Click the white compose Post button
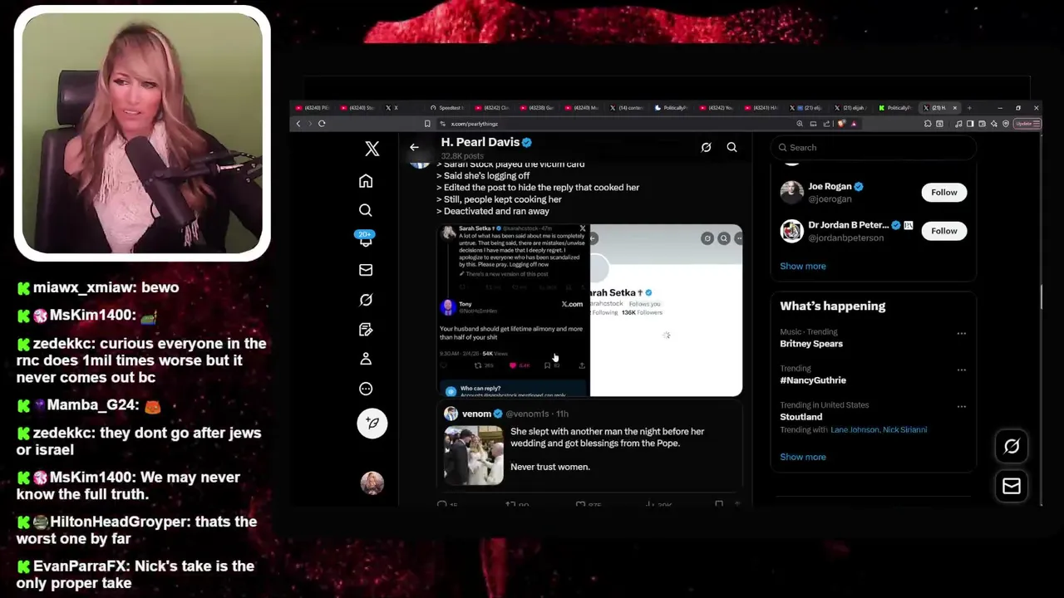1064x598 pixels. click(x=372, y=423)
